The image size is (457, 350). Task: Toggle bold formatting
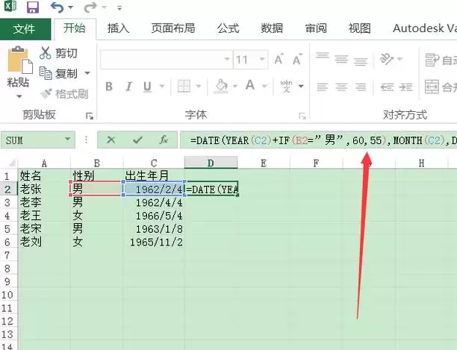click(x=109, y=87)
